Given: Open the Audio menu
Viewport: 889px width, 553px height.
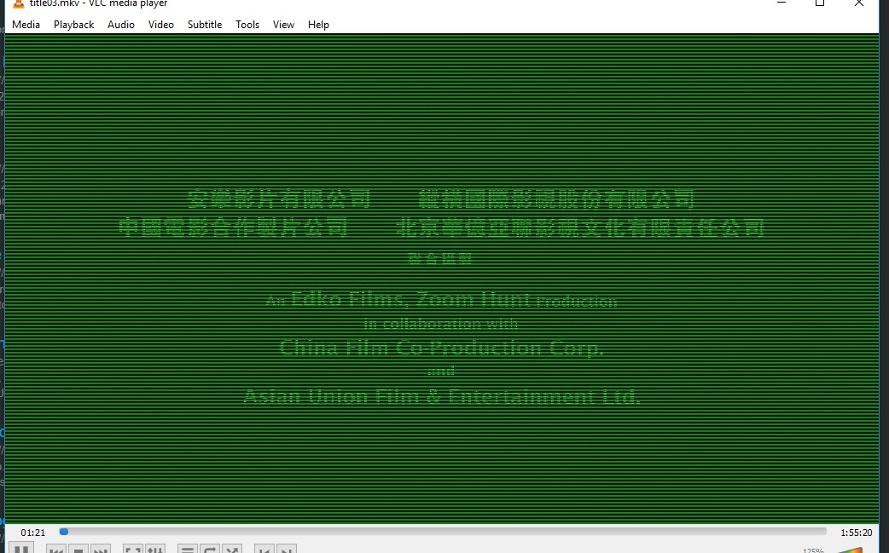Looking at the screenshot, I should [121, 25].
